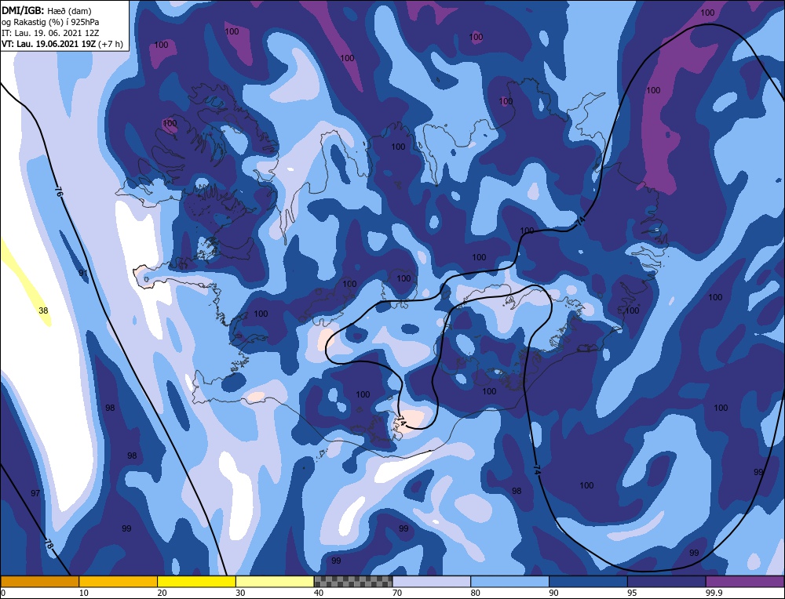Viewport: 785px width, 599px height.
Task: Click the '38' value on the yellow patch
Action: tap(43, 310)
